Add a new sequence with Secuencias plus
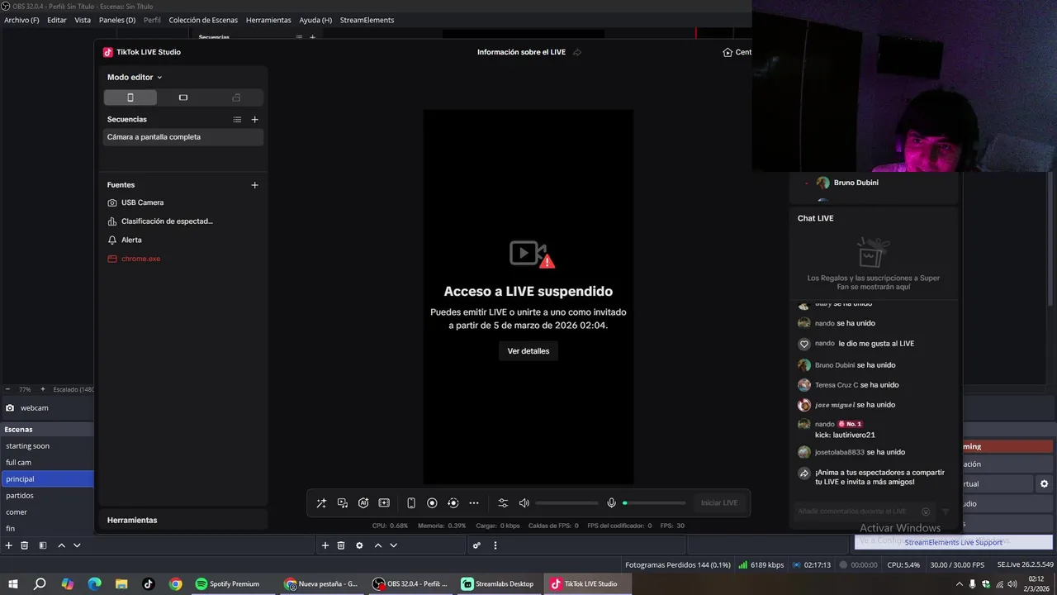Screen dimensions: 1057x595 pyautogui.click(x=254, y=120)
